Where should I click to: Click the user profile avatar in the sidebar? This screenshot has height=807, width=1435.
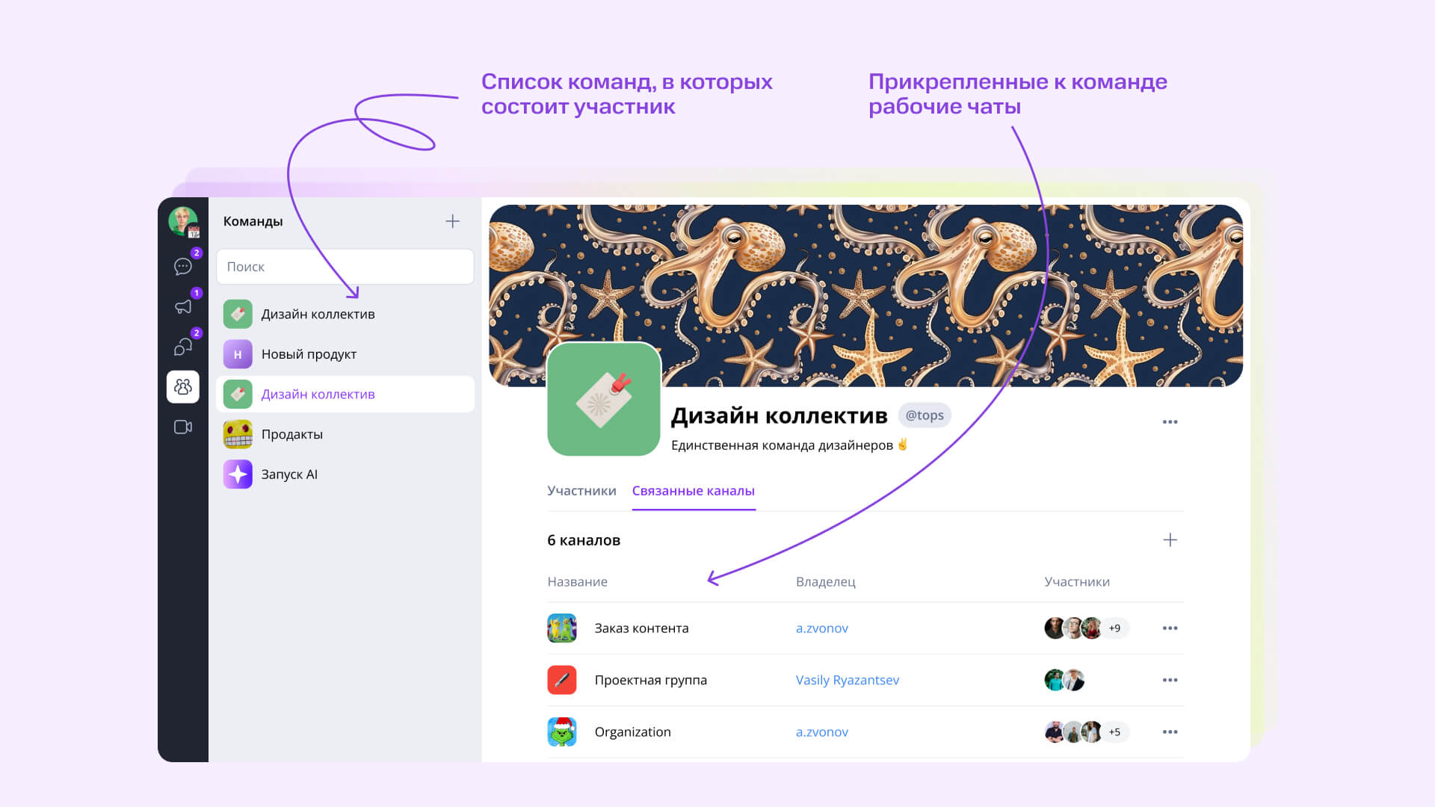point(182,221)
